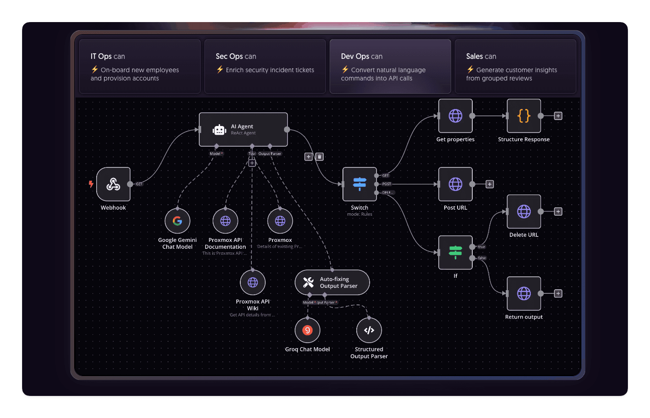
Task: Open the Structure Response node
Action: click(524, 116)
